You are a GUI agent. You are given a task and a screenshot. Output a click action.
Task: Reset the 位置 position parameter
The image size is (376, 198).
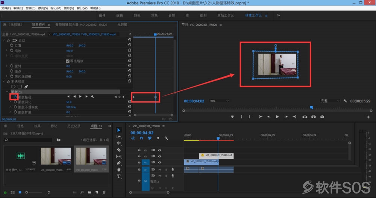[129, 45]
